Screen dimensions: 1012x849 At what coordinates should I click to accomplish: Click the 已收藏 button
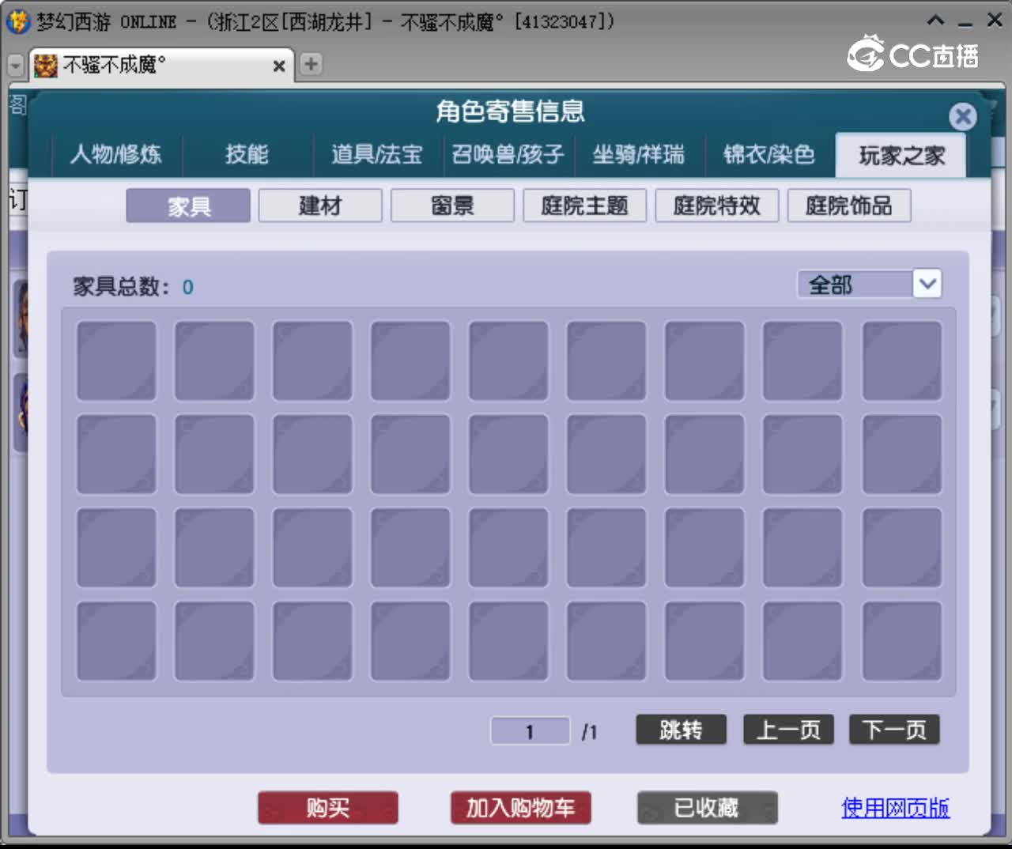click(x=708, y=808)
